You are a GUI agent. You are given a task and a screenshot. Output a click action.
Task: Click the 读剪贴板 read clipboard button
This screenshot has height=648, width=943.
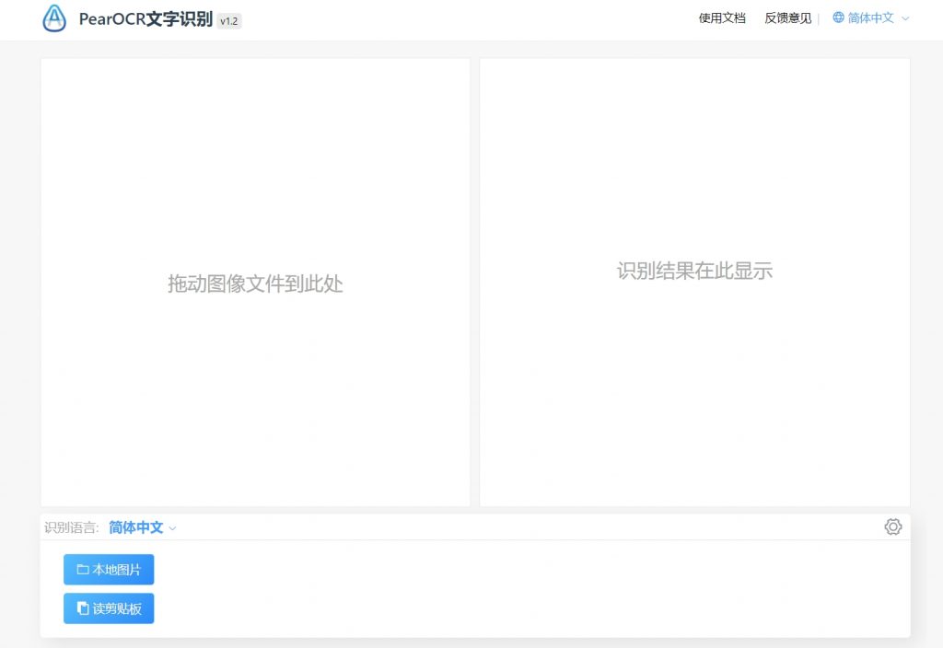tap(109, 608)
